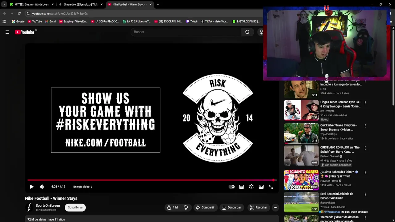Open more actions three-dot menu under video
Image resolution: width=395 pixels, height=222 pixels.
tap(275, 208)
